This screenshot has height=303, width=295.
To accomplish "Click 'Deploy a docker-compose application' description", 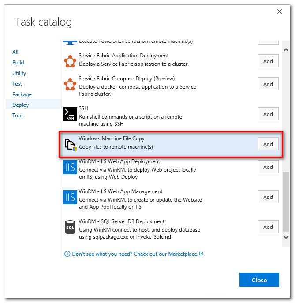I will [x=137, y=90].
